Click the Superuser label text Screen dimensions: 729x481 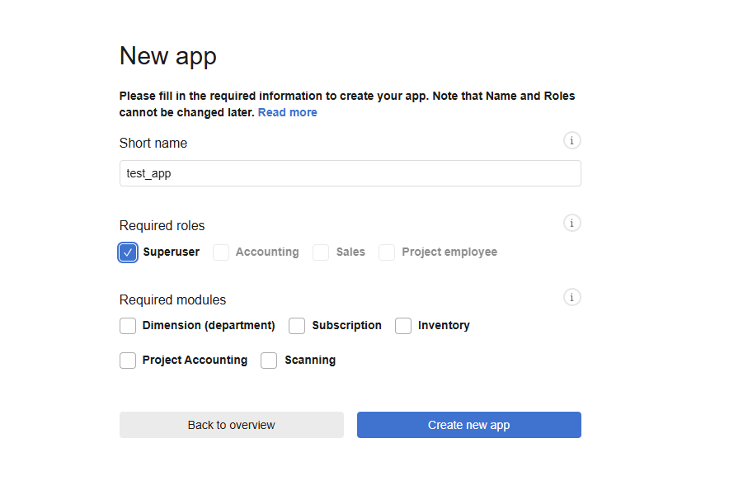[171, 252]
